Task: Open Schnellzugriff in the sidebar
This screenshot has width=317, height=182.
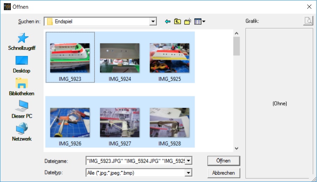Action: [22, 42]
